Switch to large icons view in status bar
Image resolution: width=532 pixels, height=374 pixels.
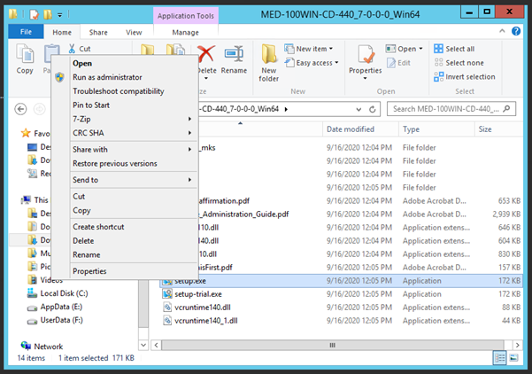coord(513,358)
